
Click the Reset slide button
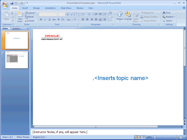point(29,17)
